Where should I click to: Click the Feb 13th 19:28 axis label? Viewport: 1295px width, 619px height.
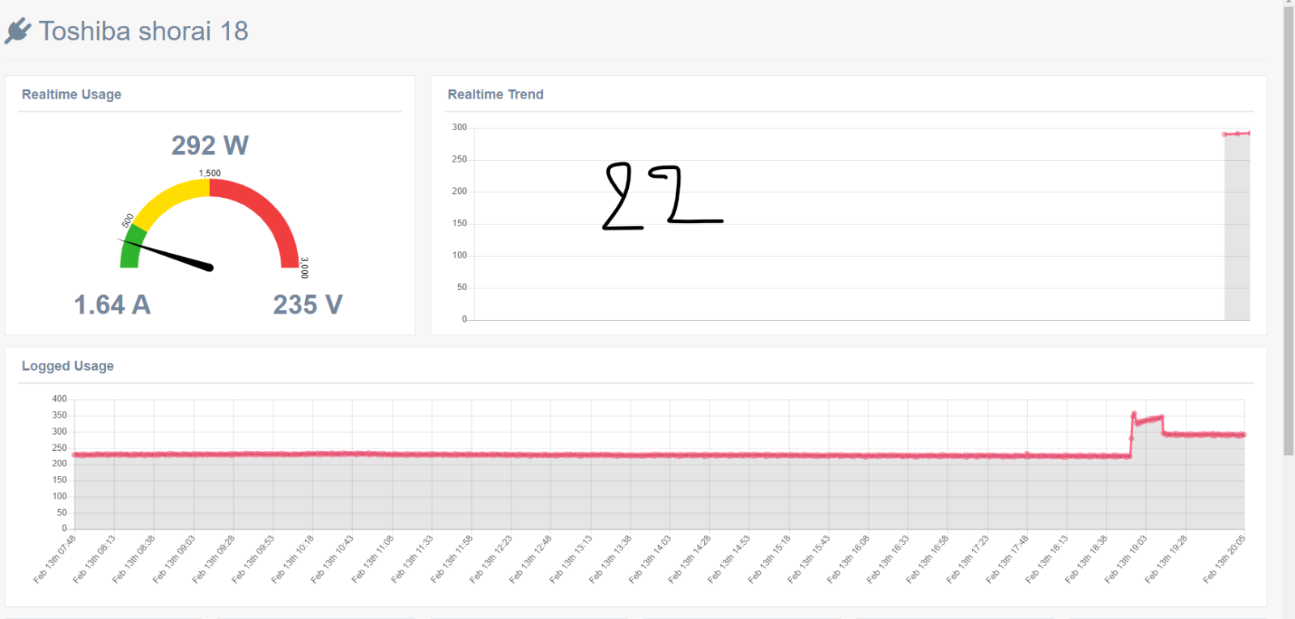pos(1165,559)
